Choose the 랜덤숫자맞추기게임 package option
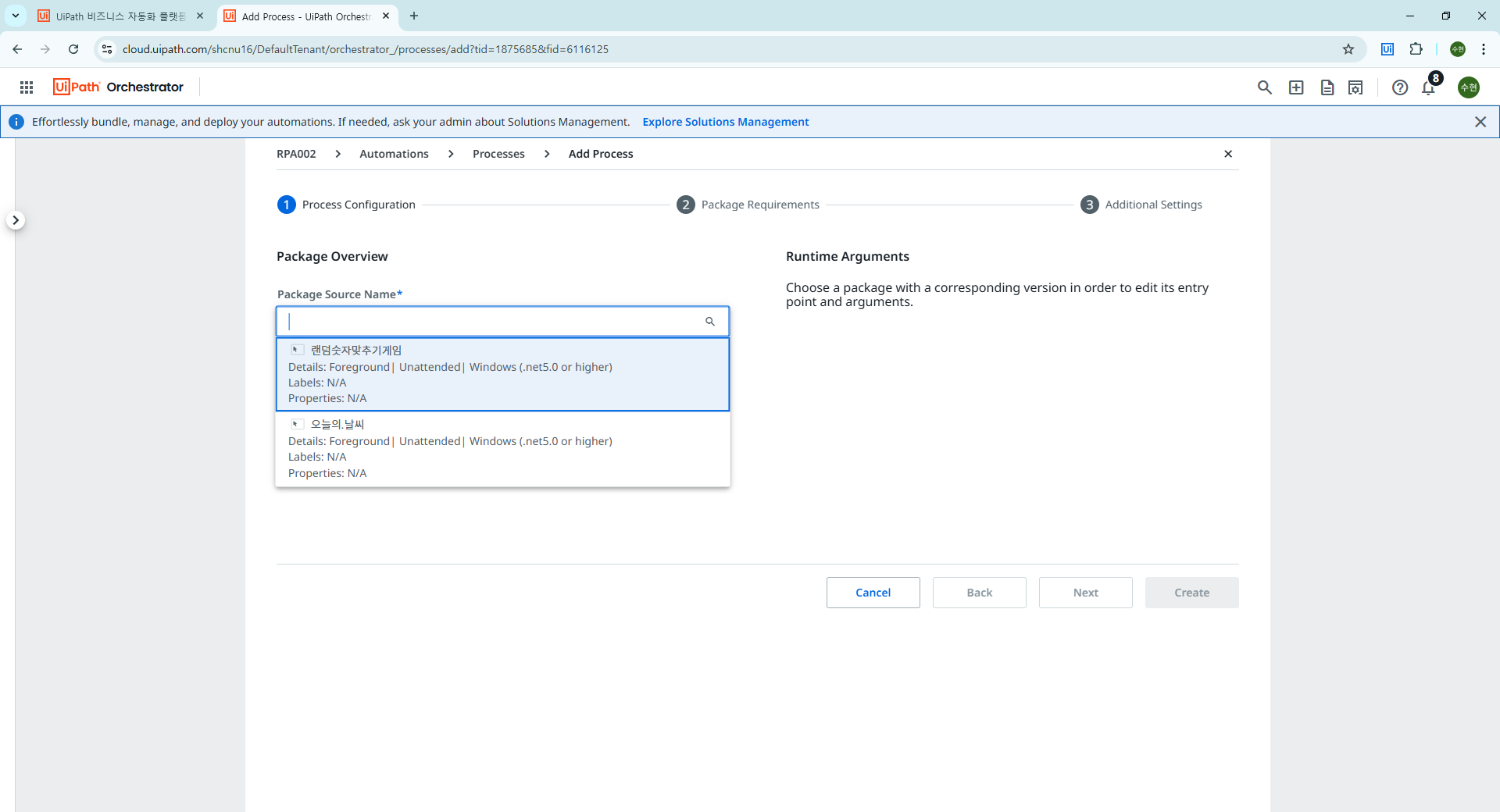 click(502, 374)
